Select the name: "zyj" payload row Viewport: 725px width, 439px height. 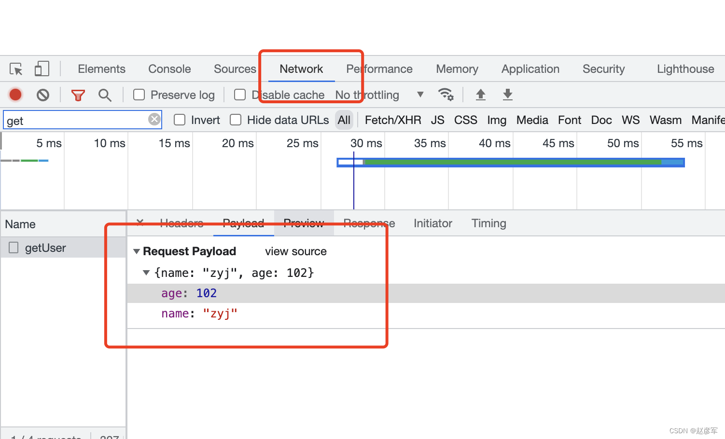coord(426,314)
